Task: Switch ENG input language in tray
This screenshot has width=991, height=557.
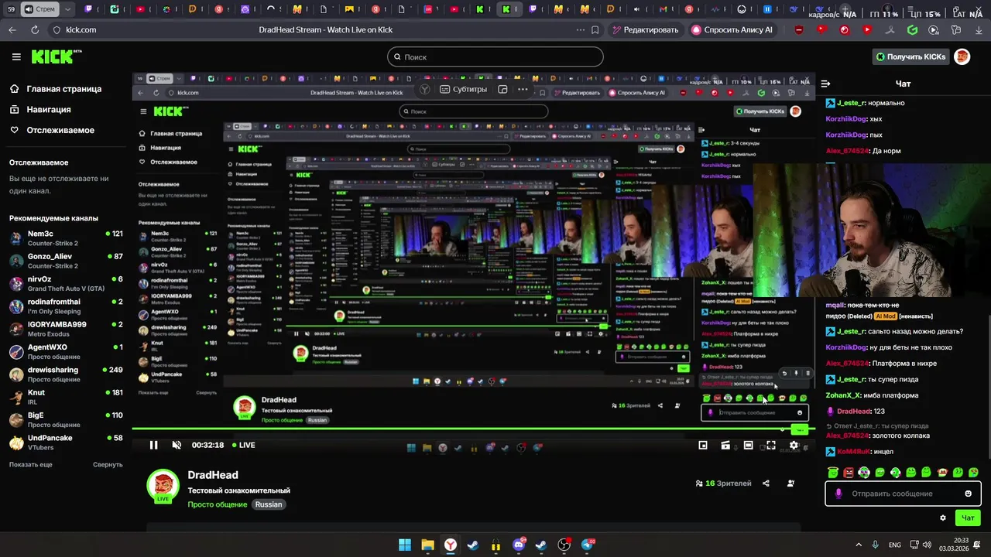Action: (x=895, y=545)
